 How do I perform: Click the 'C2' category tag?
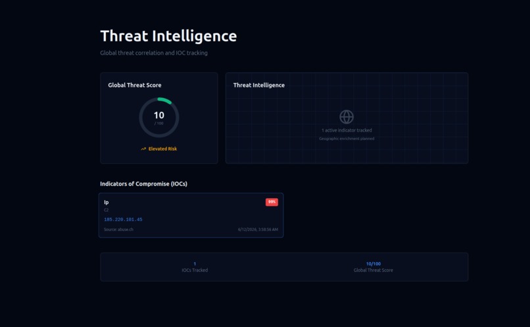106,210
